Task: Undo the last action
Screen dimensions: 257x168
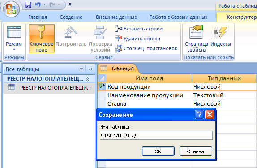Action: pos(38,5)
